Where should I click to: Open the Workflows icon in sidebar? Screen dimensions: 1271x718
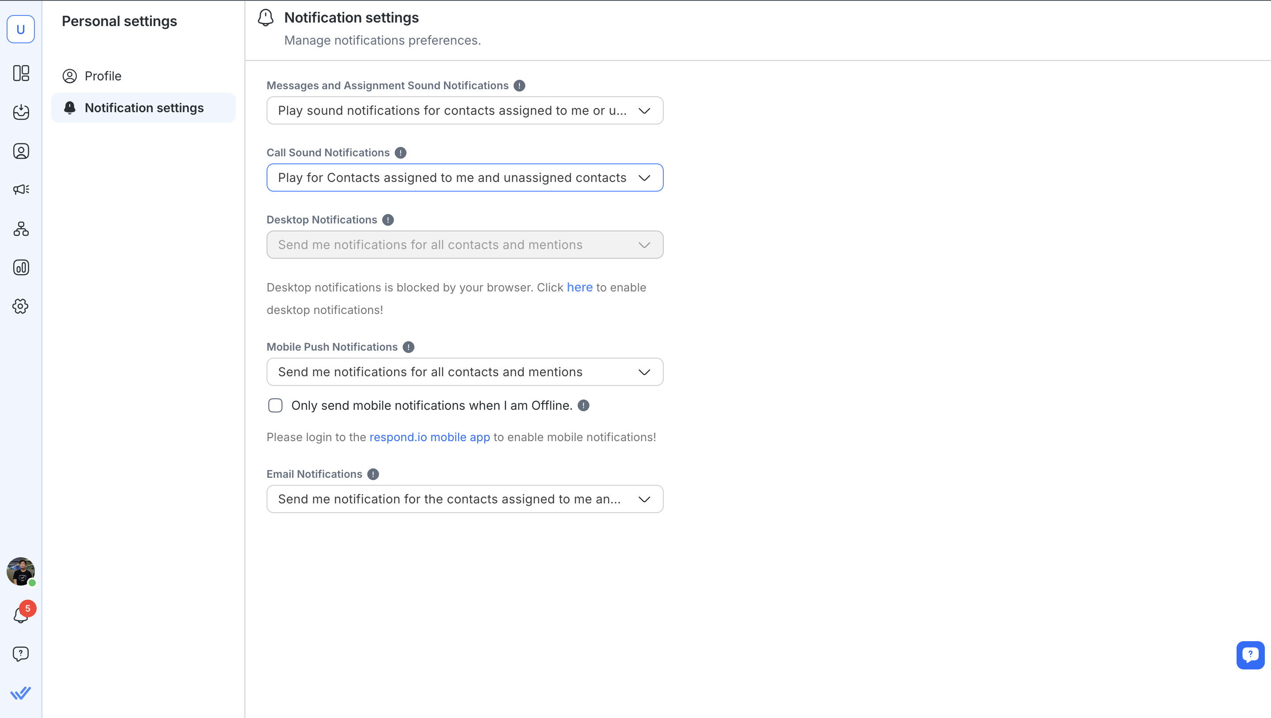(x=21, y=229)
